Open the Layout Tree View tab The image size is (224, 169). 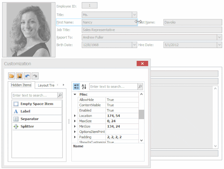[46, 85]
